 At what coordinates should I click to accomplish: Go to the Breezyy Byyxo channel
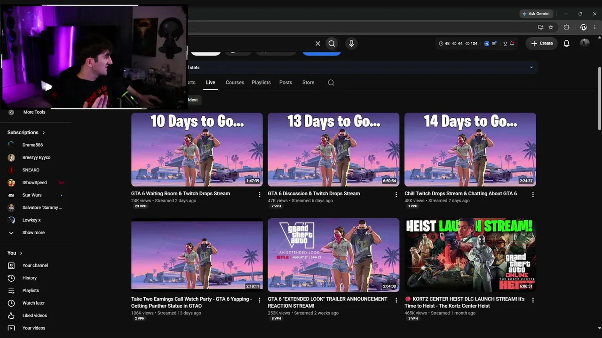(x=36, y=158)
